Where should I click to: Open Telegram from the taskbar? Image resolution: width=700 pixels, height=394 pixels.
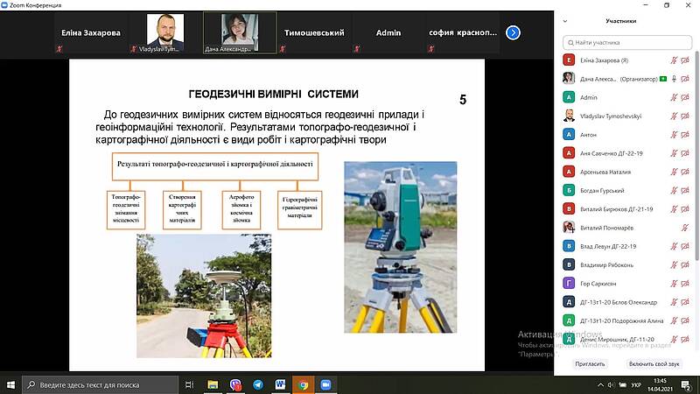pyautogui.click(x=258, y=384)
